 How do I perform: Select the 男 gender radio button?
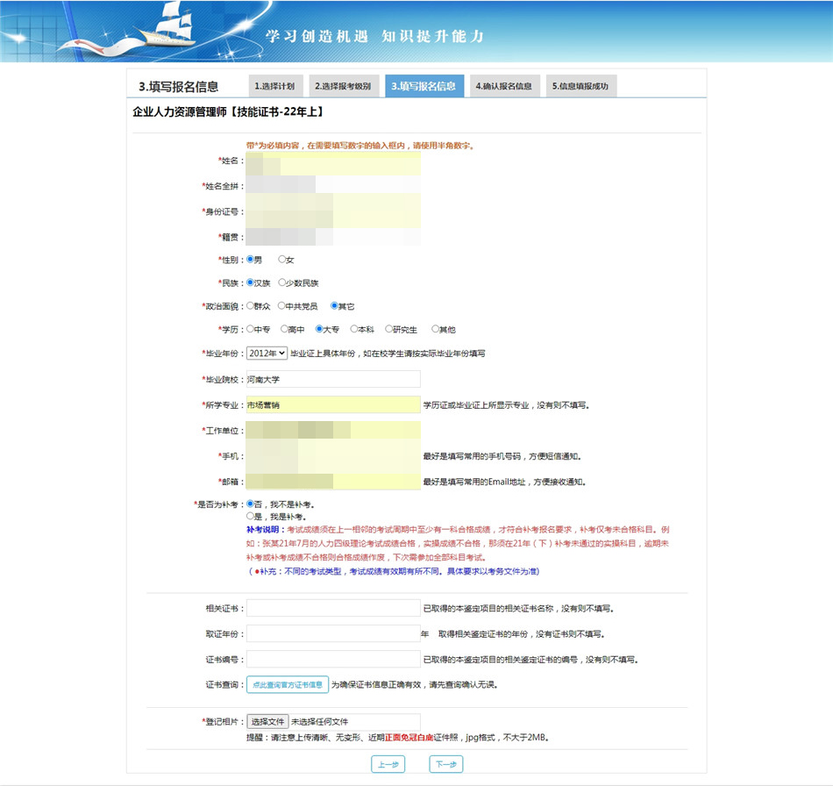pos(250,260)
